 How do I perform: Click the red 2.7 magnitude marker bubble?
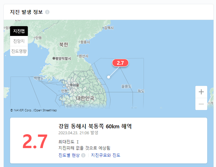click(x=120, y=63)
